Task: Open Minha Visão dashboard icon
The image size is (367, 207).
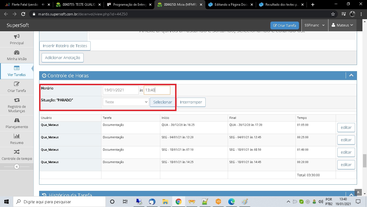Action: (17, 53)
